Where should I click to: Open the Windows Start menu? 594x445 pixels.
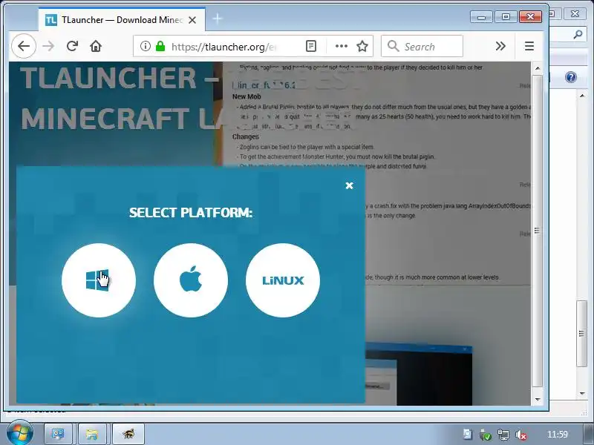(19, 433)
